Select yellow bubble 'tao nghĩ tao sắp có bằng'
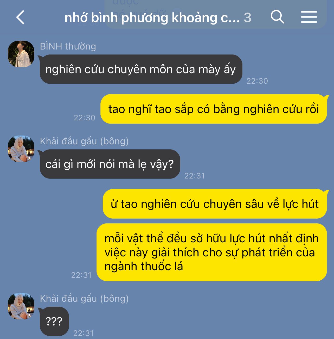The height and width of the screenshot is (339, 334). point(214,109)
